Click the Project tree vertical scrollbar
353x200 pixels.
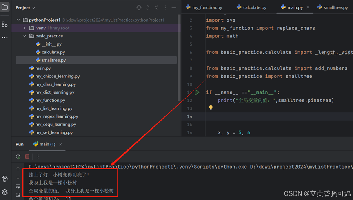(x=179, y=58)
